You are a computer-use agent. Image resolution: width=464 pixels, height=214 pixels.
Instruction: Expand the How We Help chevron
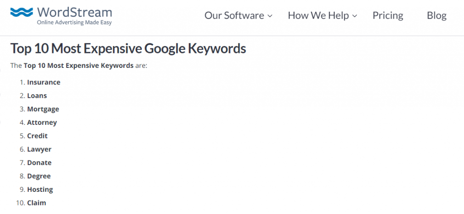[x=355, y=16]
